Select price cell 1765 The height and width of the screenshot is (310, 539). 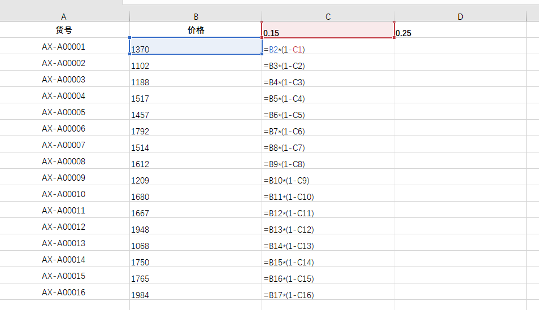(196, 276)
